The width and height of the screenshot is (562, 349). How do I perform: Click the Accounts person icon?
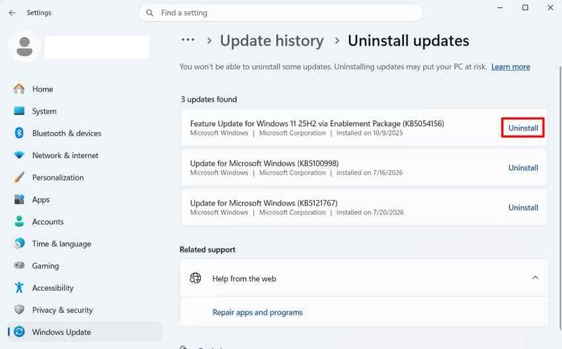coord(19,221)
